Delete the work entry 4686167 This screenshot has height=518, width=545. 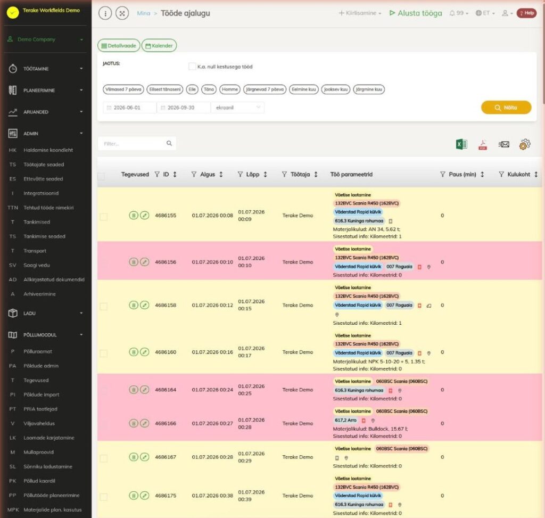(x=134, y=457)
